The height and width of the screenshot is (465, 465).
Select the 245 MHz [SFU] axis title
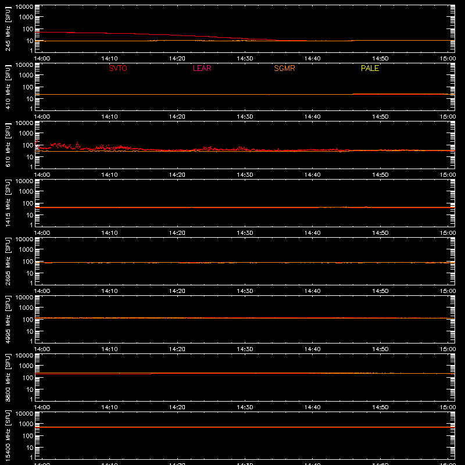(8, 28)
